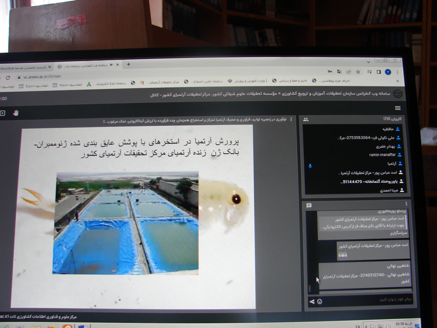The width and height of the screenshot is (437, 328).
Task: Open the presentation panel three-dot options menu
Action: point(291,119)
